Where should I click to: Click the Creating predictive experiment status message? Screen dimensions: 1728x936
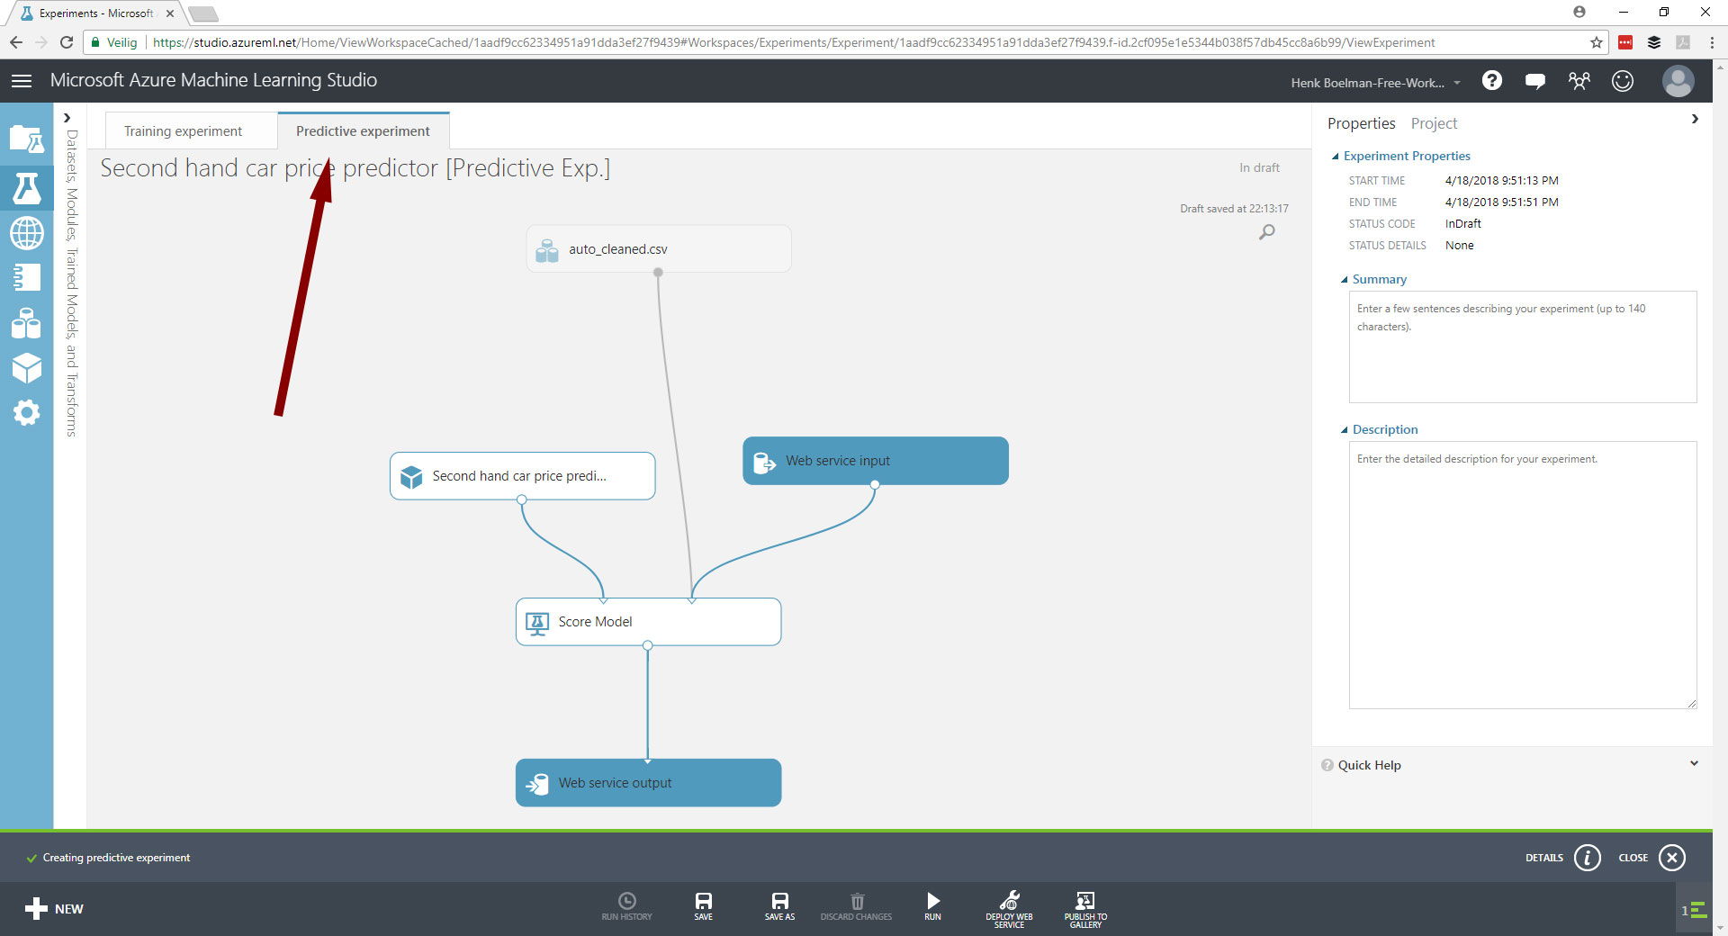116,858
